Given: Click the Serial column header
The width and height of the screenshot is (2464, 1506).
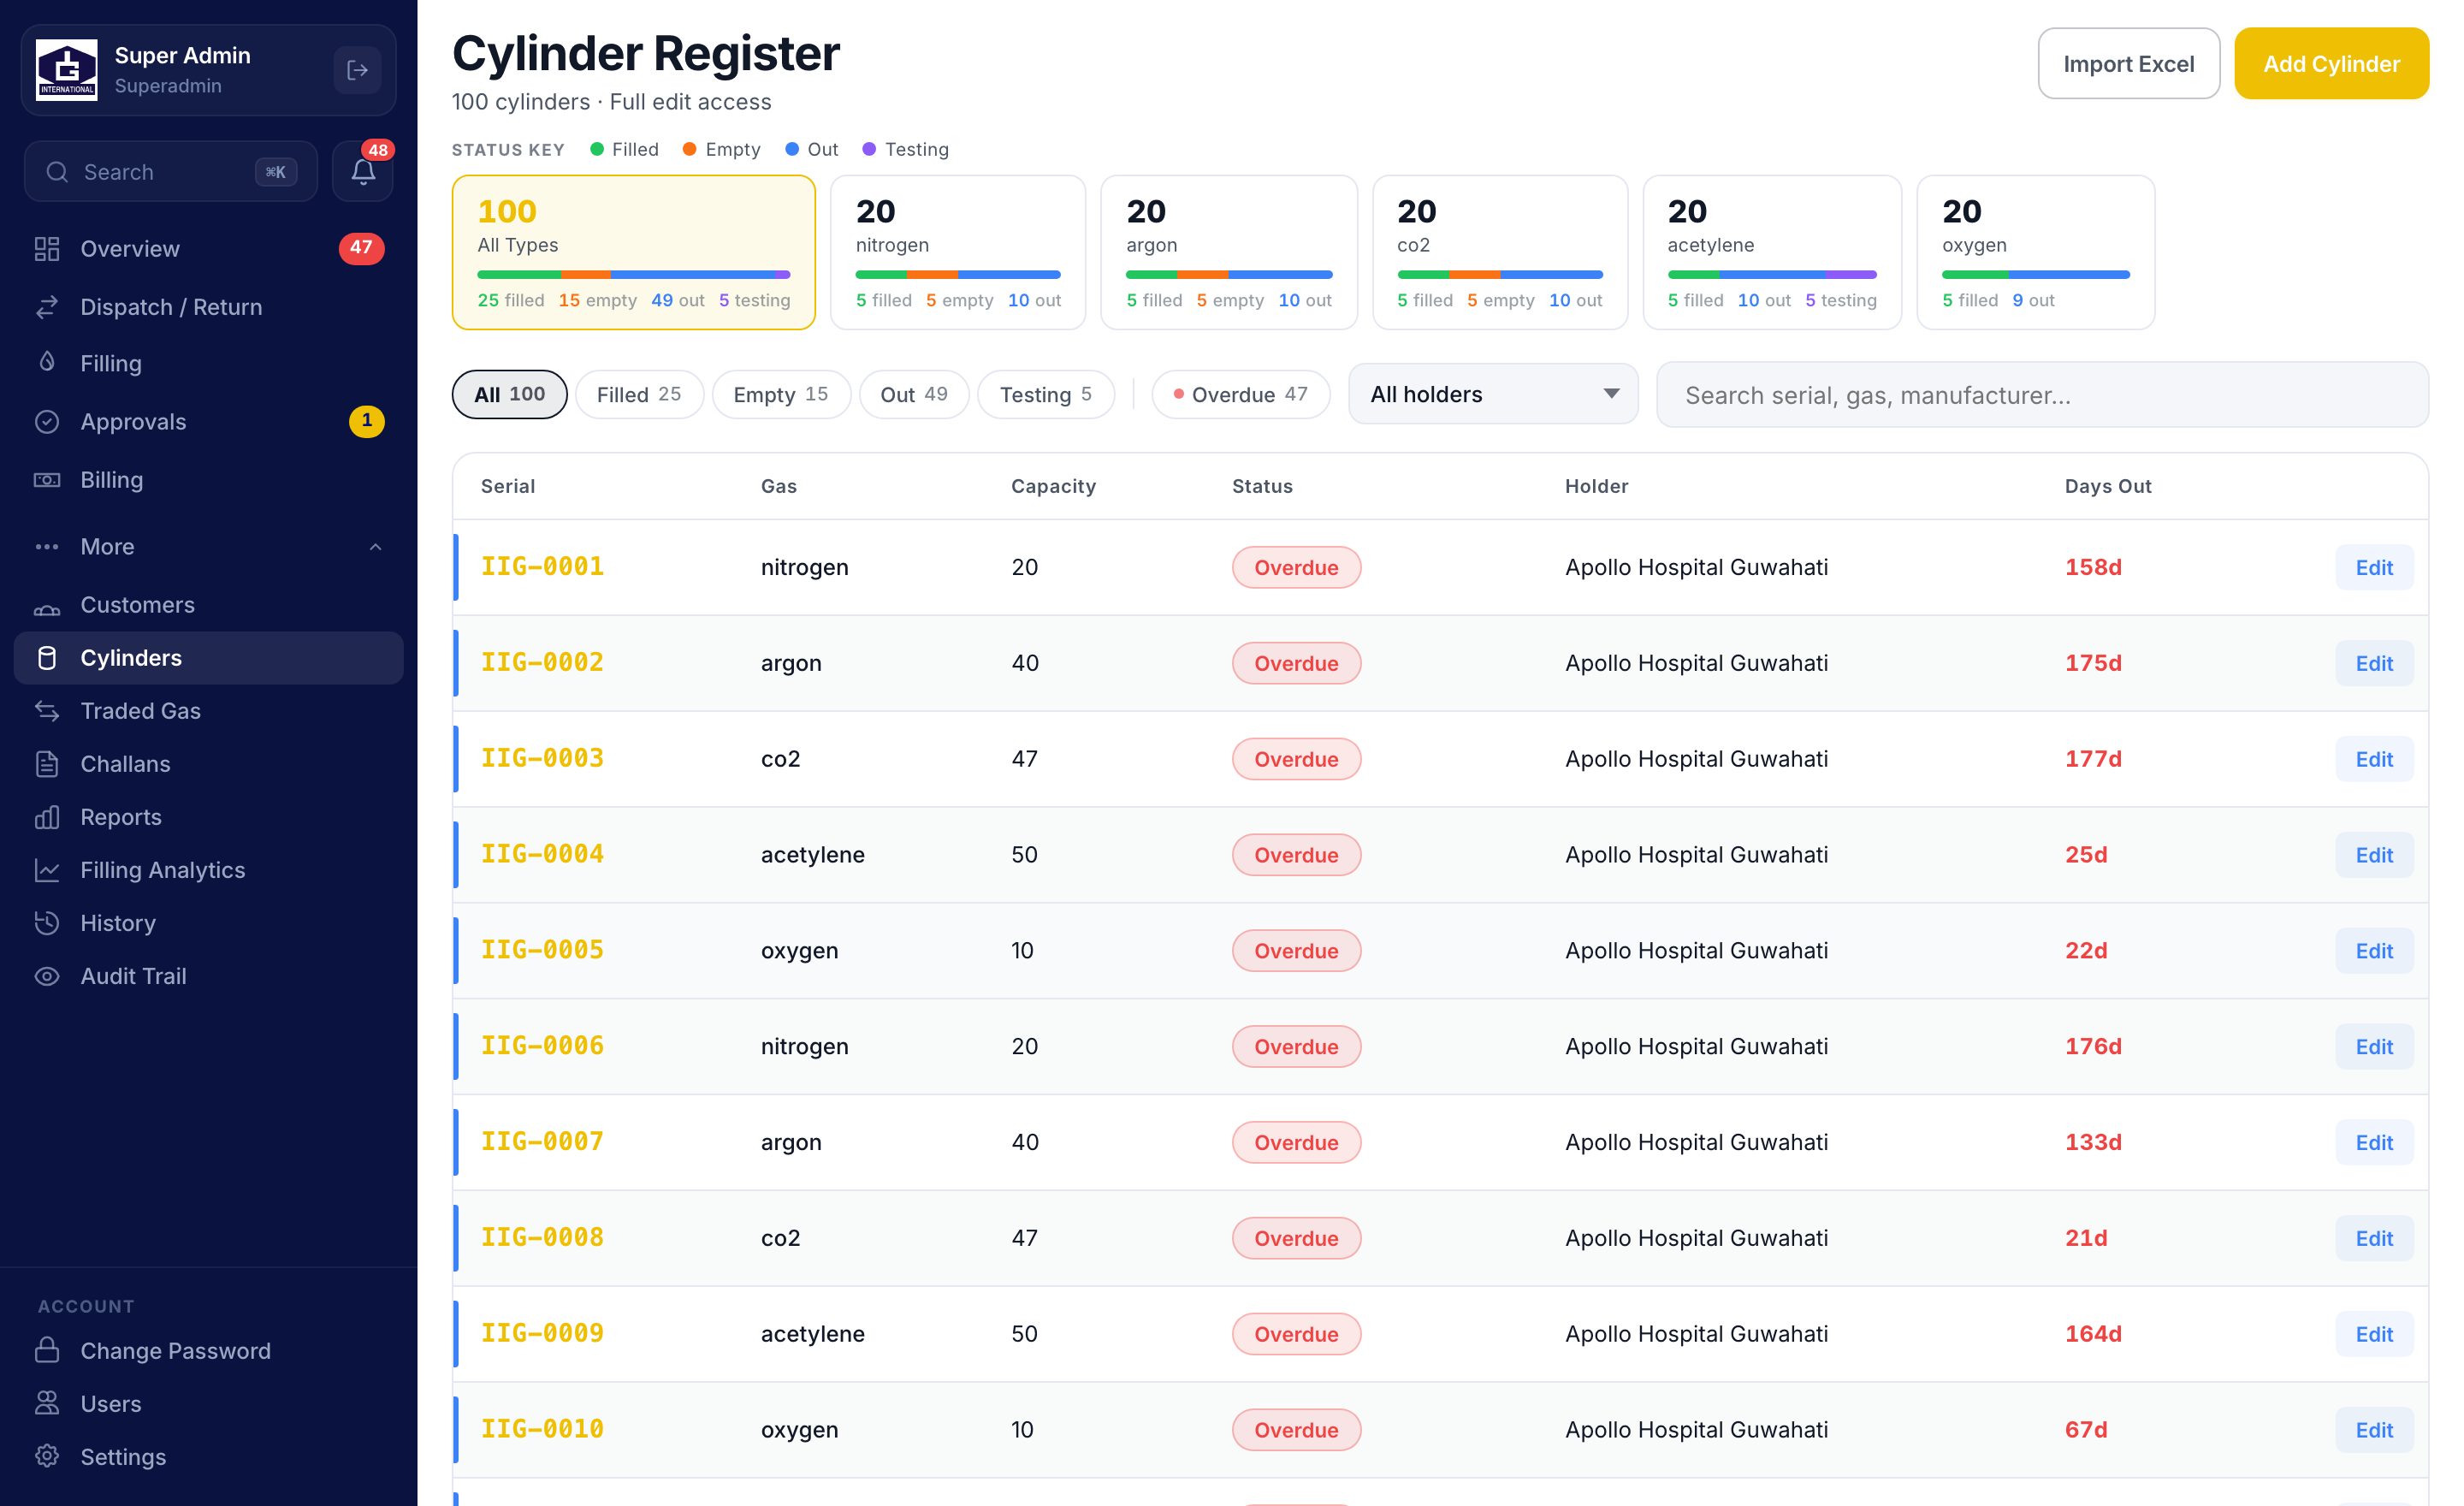Looking at the screenshot, I should tap(508, 486).
